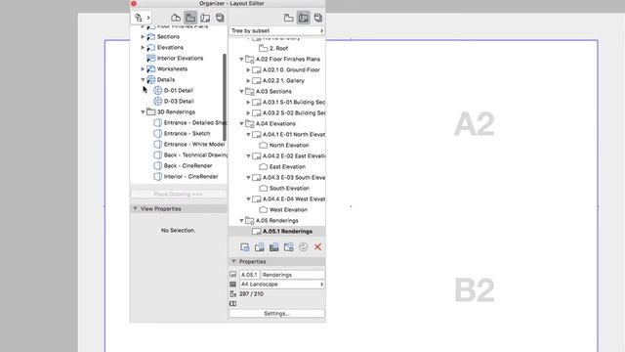Click the New Subset icon
Viewport: 625px width, 352px height.
click(x=260, y=247)
